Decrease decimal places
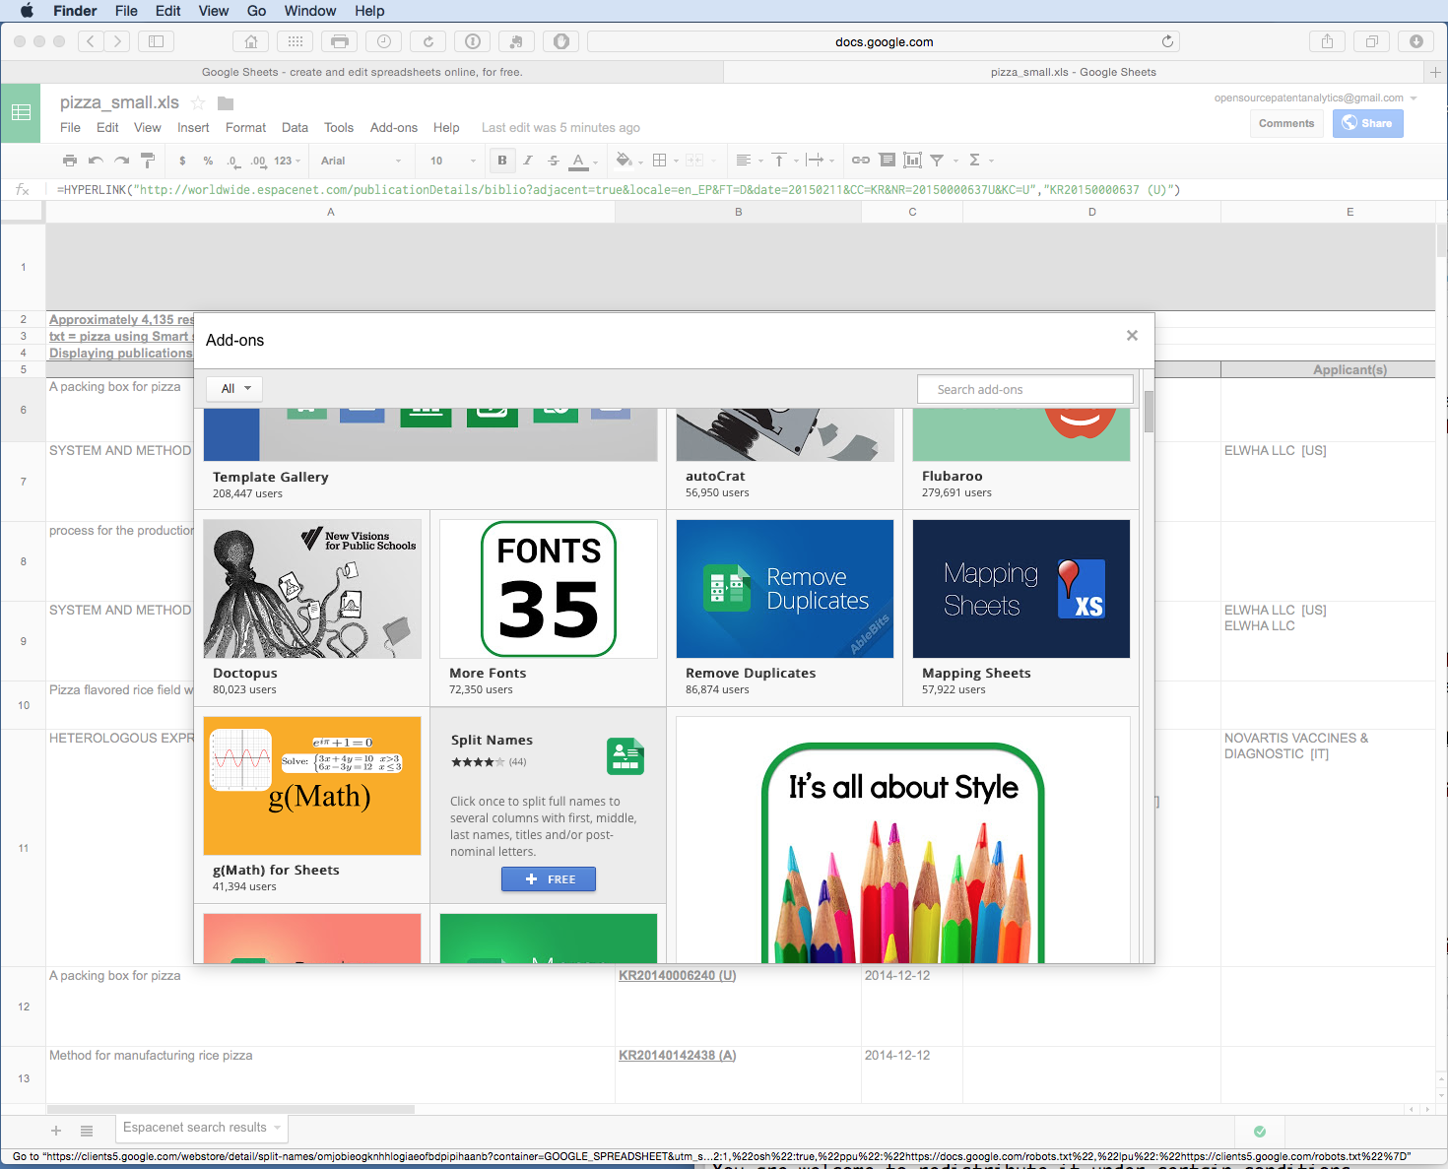This screenshot has width=1448, height=1169. 232,161
